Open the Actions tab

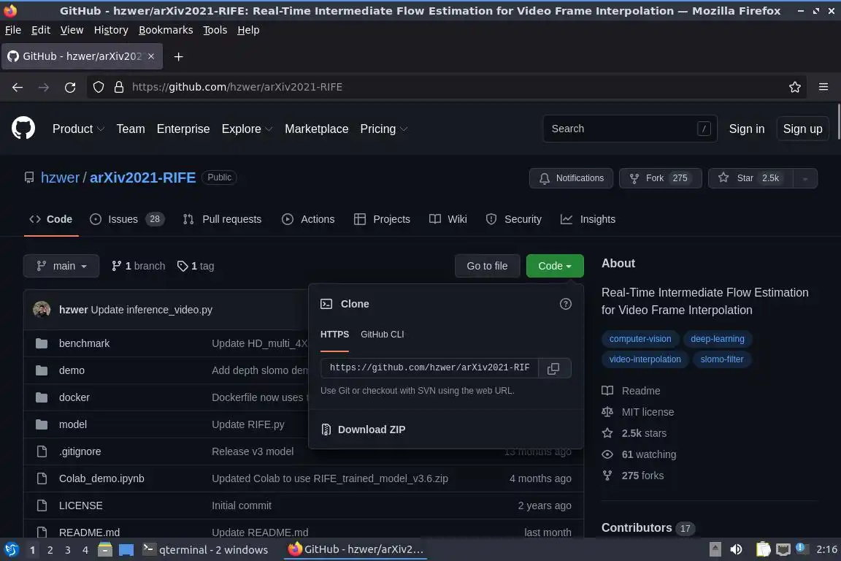(308, 219)
